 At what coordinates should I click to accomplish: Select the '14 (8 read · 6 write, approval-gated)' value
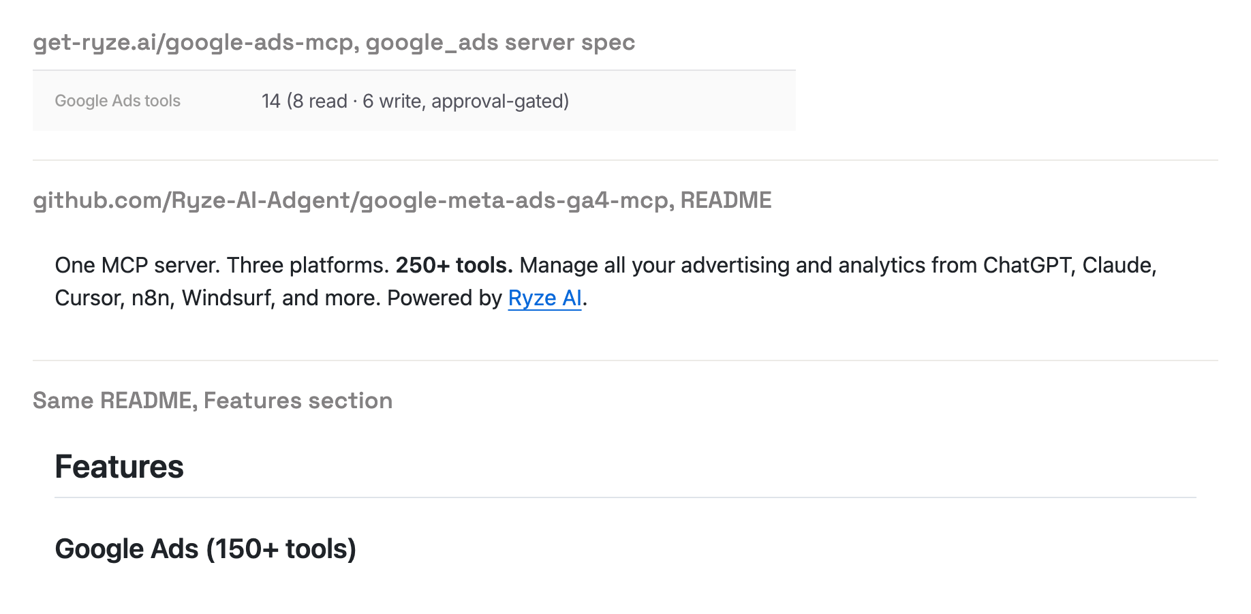[415, 101]
